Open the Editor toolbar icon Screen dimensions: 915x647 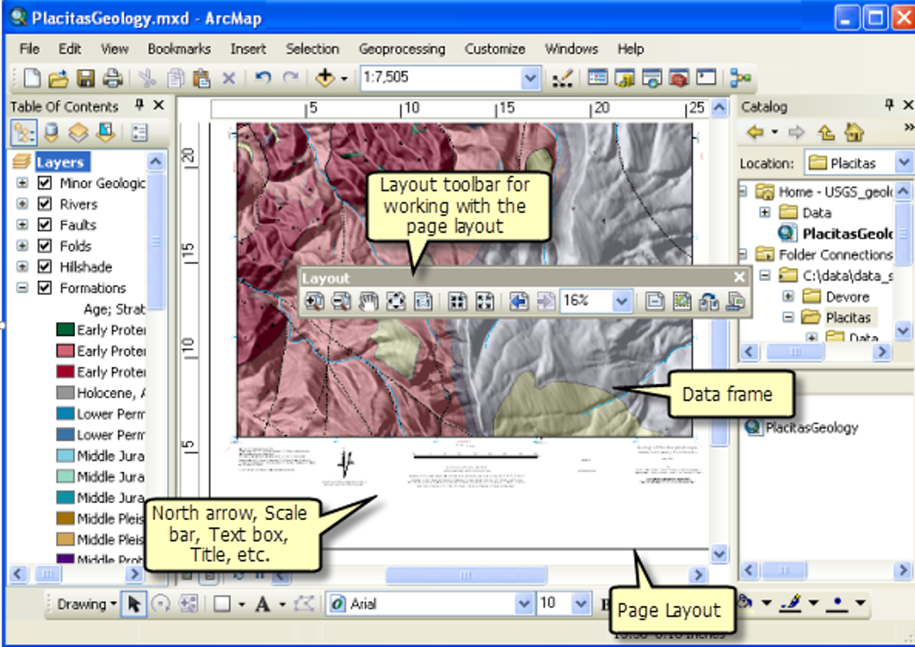(x=563, y=77)
